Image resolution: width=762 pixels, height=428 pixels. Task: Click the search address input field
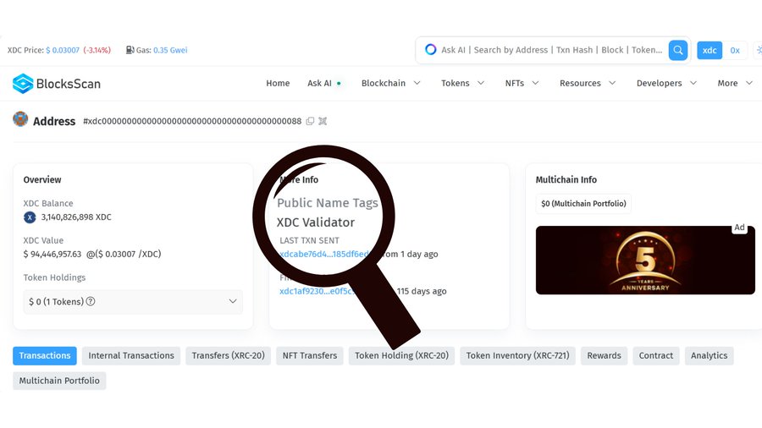pos(551,50)
